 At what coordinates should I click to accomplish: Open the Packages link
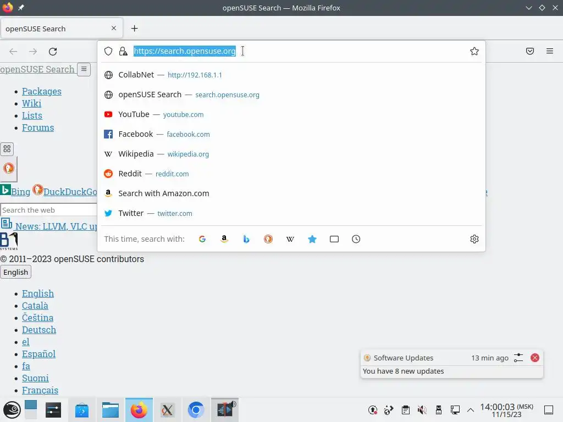point(42,91)
